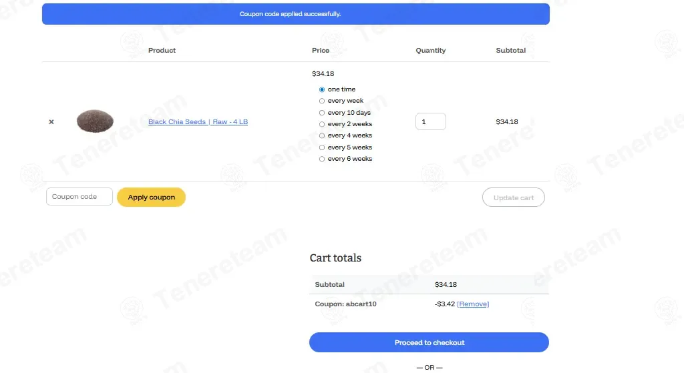Image resolution: width=684 pixels, height=373 pixels.
Task: Open the chia seeds product thumbnail
Action: pyautogui.click(x=95, y=121)
